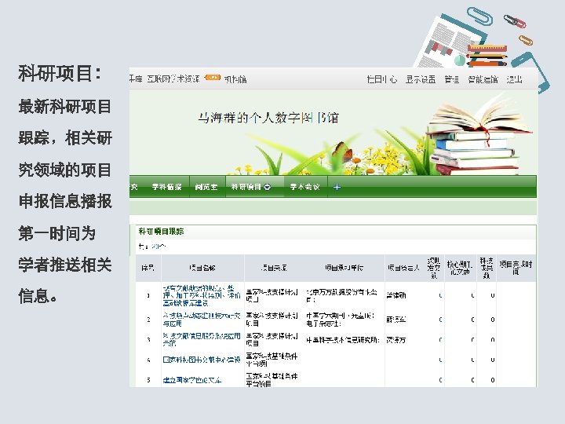Click the 马海群的个人数字图书馆 title
This screenshot has width=565, height=424.
click(268, 118)
